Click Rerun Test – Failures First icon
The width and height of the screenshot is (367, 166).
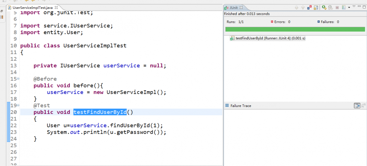(331, 7)
